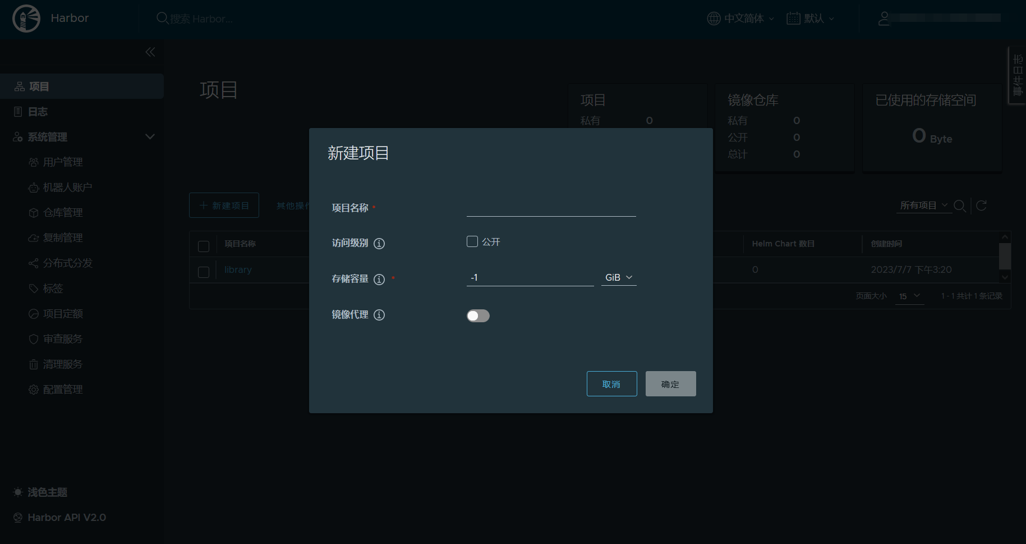Click the 访问级别 info icon
The width and height of the screenshot is (1026, 544).
(379, 244)
